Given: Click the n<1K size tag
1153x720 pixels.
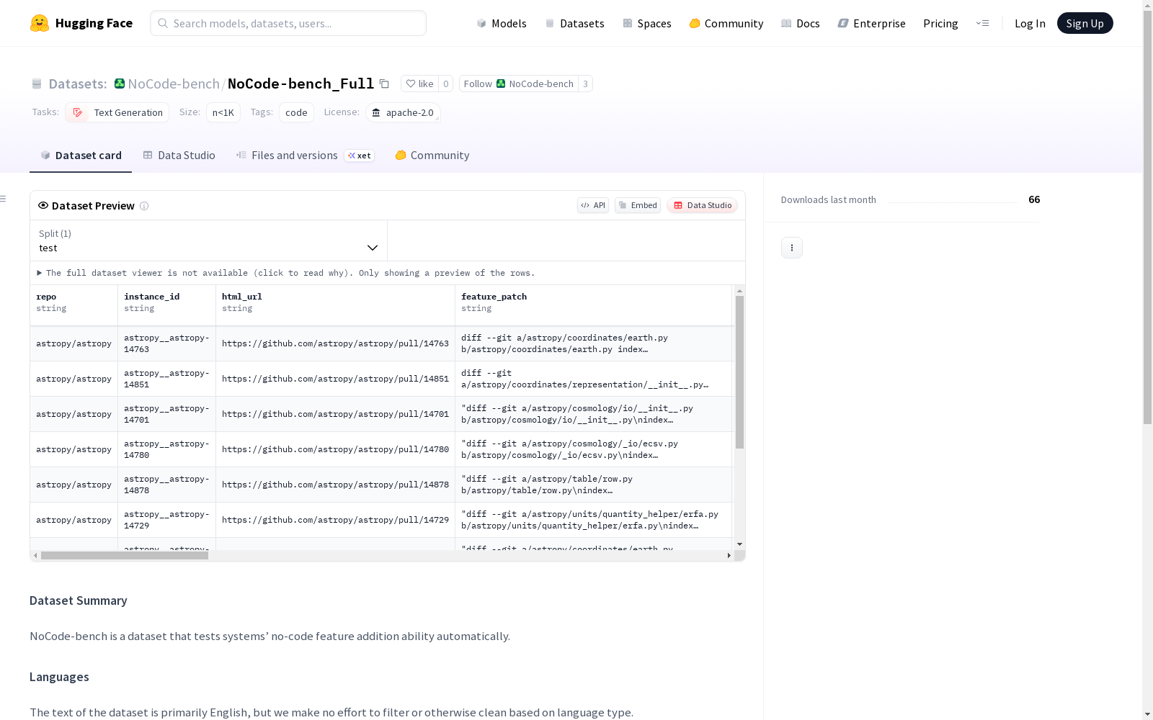Looking at the screenshot, I should pyautogui.click(x=223, y=112).
